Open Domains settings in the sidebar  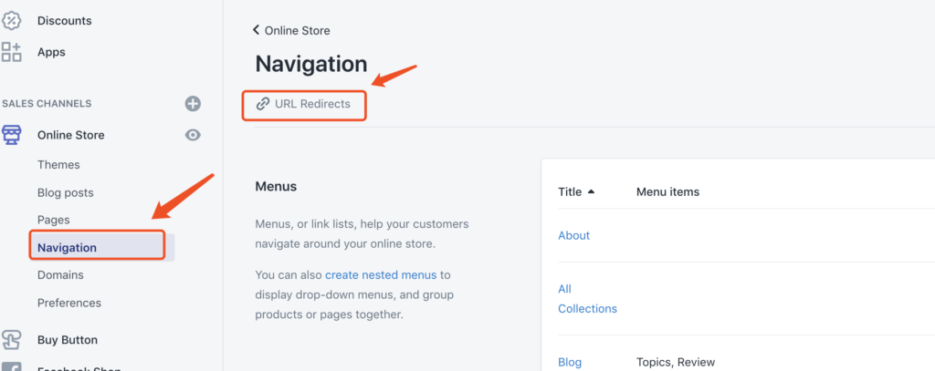[60, 274]
